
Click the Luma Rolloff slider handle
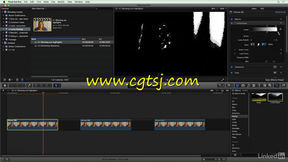[251, 40]
